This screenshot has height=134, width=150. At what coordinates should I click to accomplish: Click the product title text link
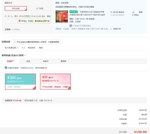point(87,13)
